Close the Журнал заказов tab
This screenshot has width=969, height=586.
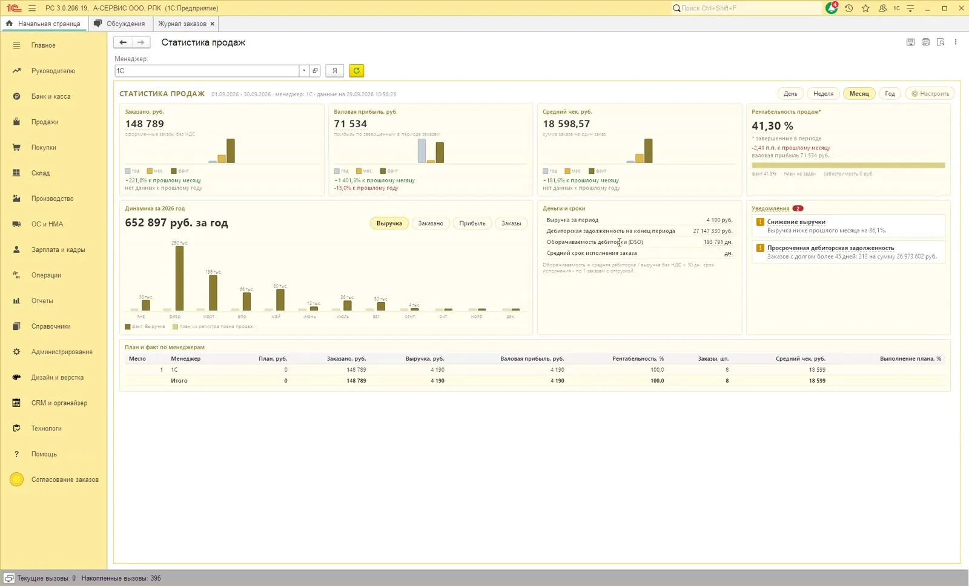pos(213,24)
